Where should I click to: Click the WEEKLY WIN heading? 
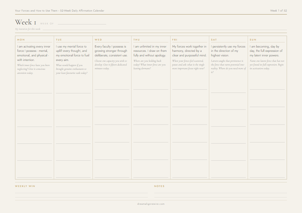point(25,186)
